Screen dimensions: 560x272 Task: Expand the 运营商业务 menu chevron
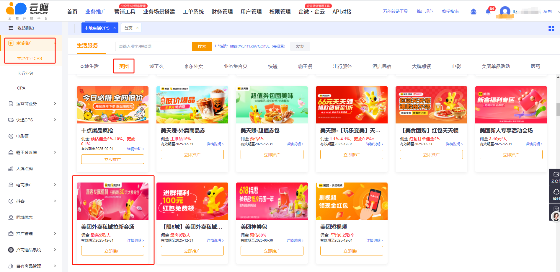click(x=55, y=104)
